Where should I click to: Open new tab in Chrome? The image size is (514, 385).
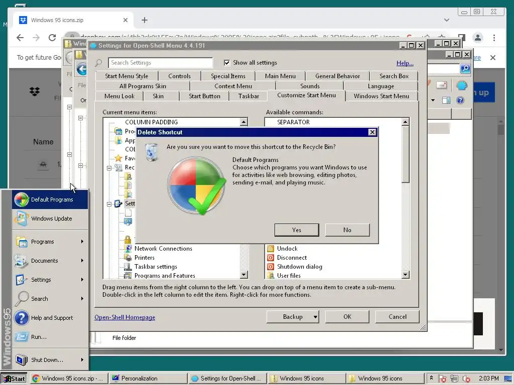pos(145,20)
